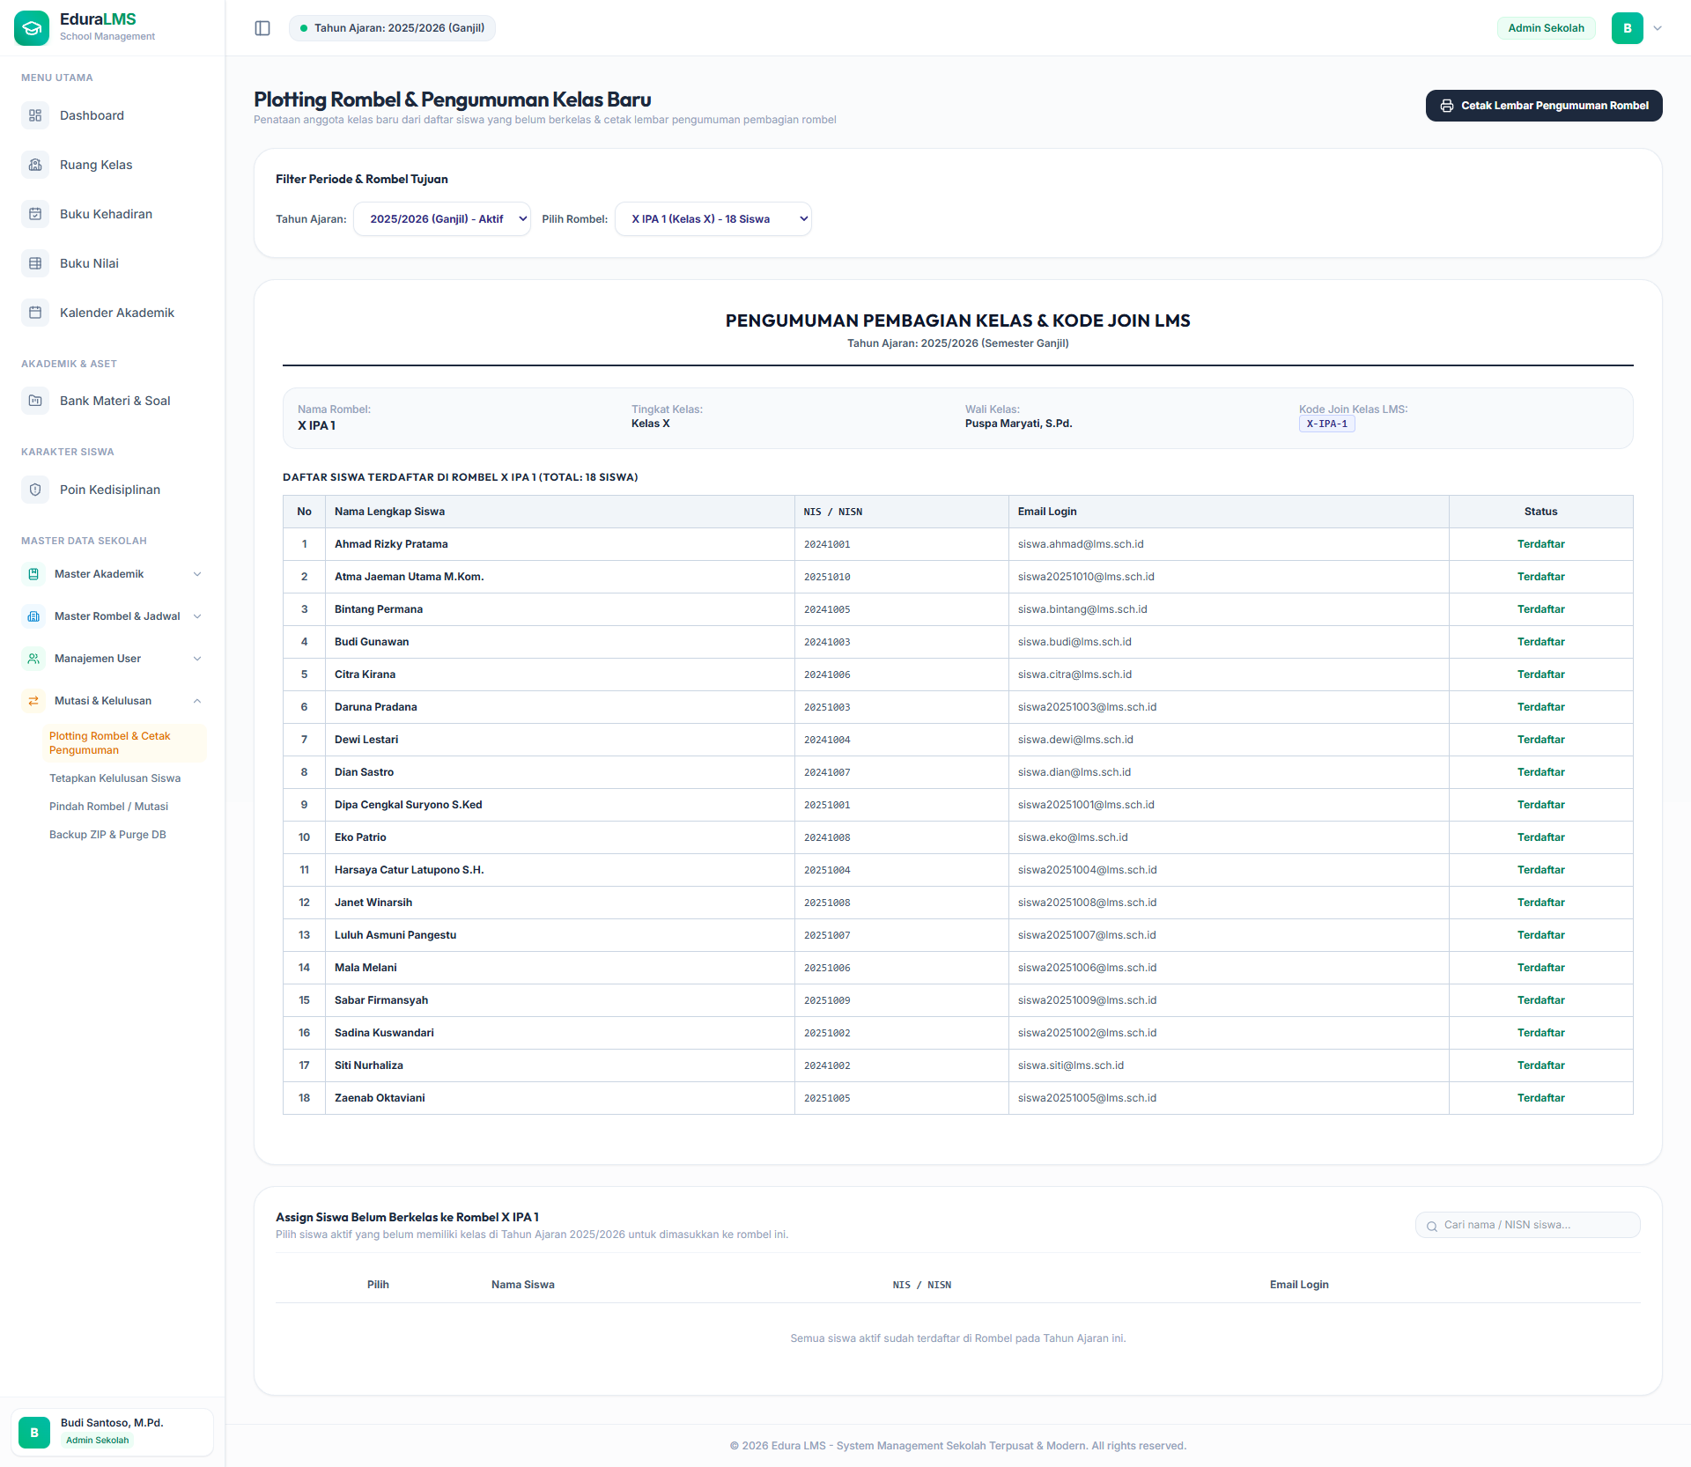
Task: Expand the Manajemen User chevron
Action: point(197,659)
